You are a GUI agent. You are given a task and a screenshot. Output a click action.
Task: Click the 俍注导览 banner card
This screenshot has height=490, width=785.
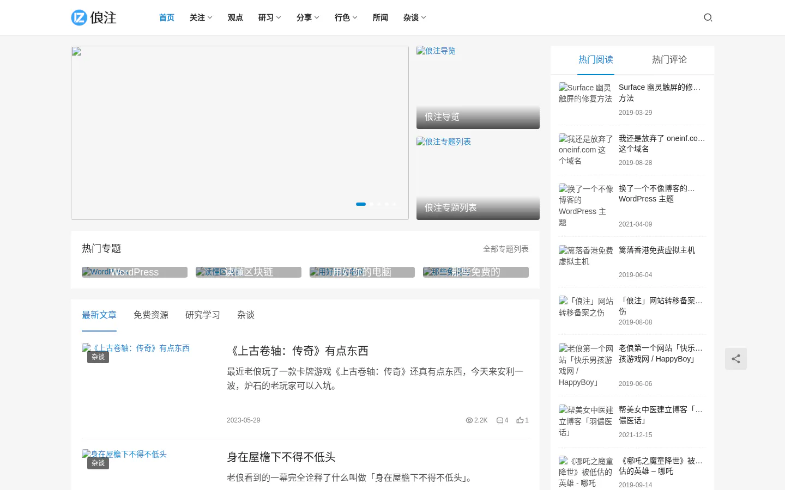point(478,87)
